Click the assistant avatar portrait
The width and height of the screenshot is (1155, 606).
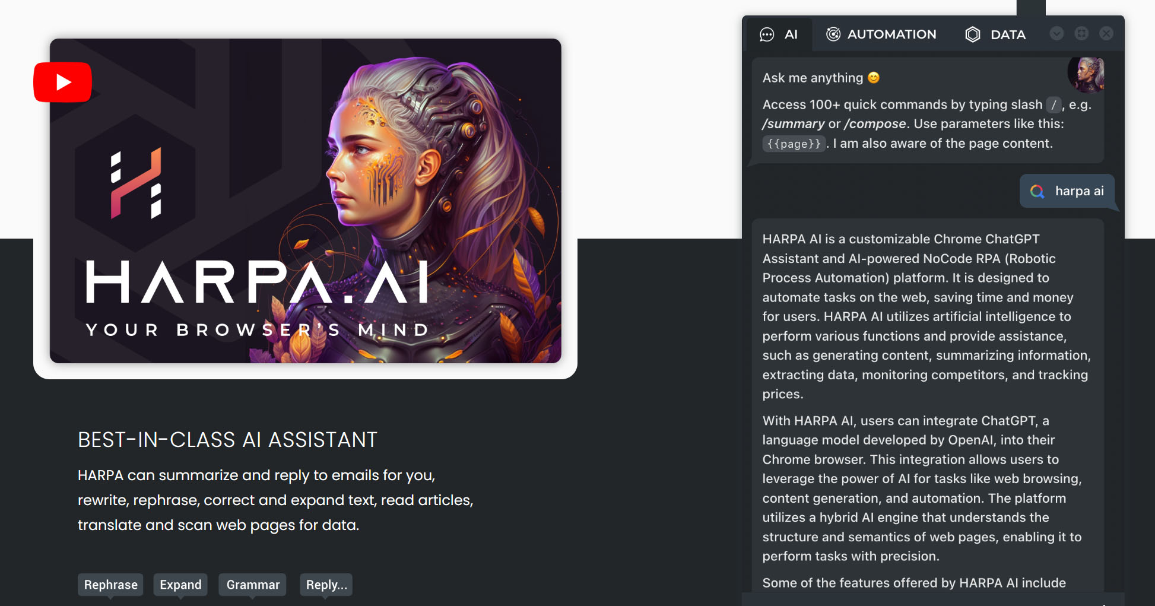pyautogui.click(x=1086, y=75)
